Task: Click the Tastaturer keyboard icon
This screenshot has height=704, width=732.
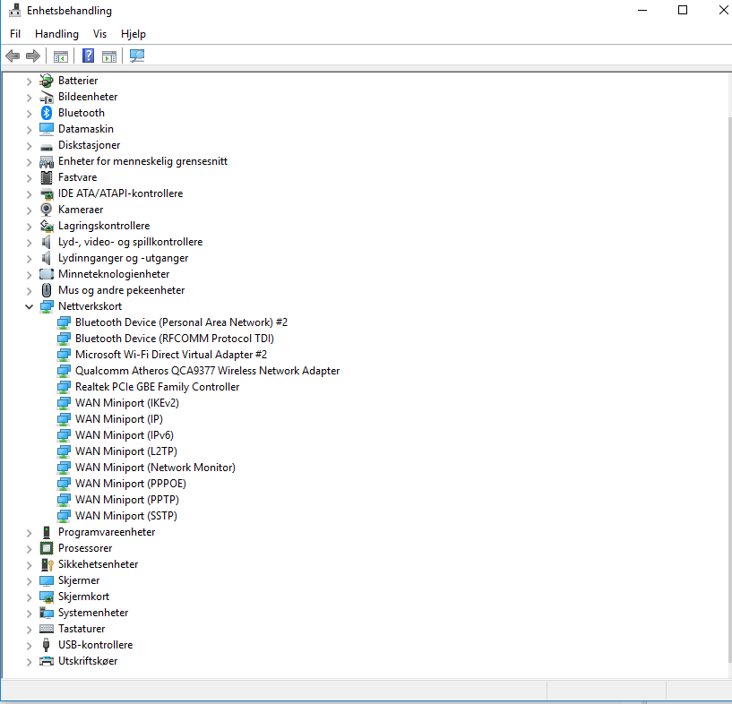Action: pos(47,629)
